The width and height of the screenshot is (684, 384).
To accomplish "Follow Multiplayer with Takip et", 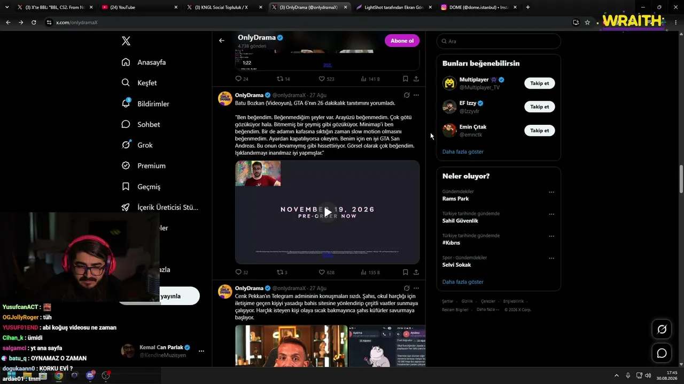I will (540, 83).
